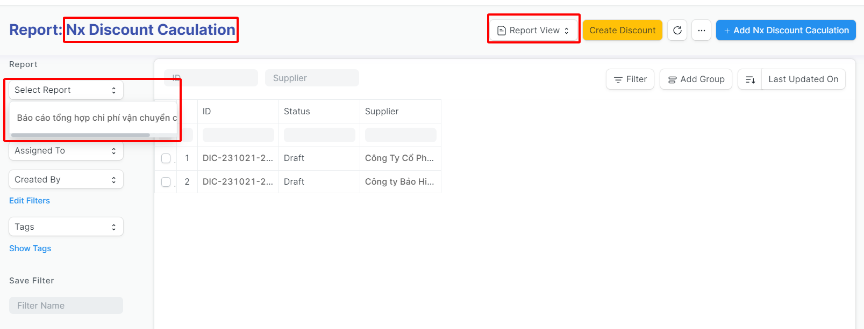864x329 pixels.
Task: Click the Filter Name input field
Action: [66, 305]
